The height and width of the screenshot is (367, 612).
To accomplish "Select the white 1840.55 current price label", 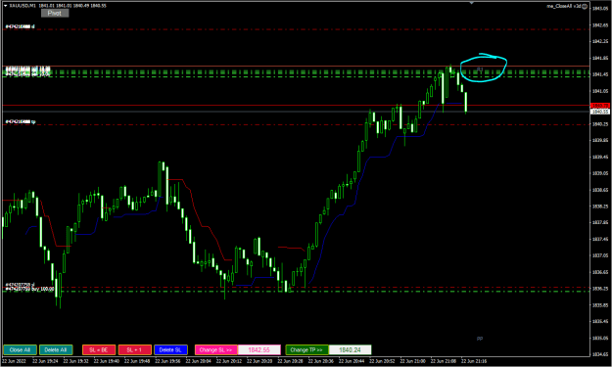I will point(600,112).
